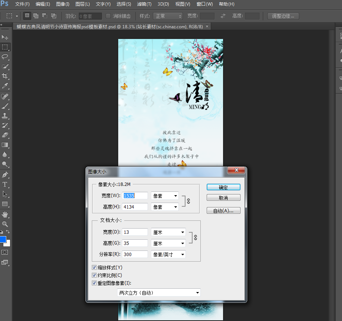Open the 图层(L) menu
The height and width of the screenshot is (321, 342).
(83, 4)
